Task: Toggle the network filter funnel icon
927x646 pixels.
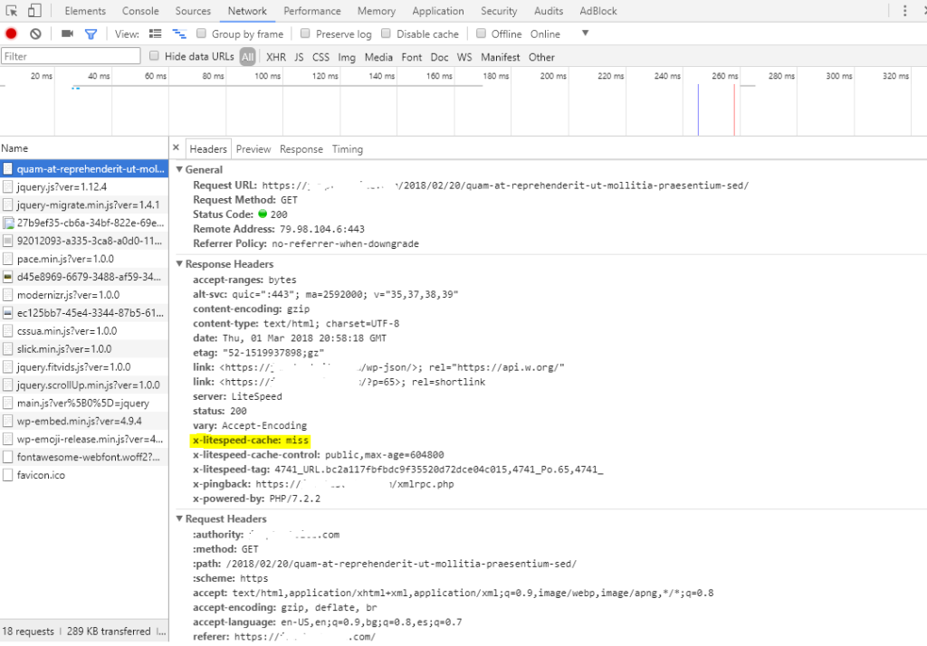Action: tap(91, 33)
